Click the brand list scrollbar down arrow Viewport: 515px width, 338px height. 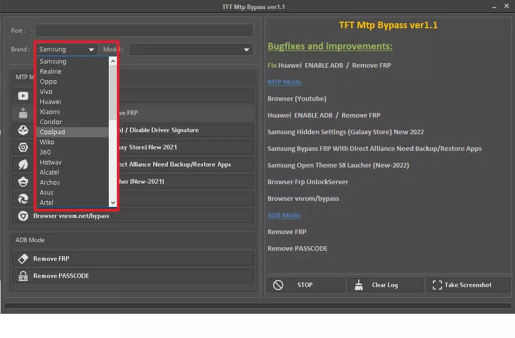tap(113, 203)
